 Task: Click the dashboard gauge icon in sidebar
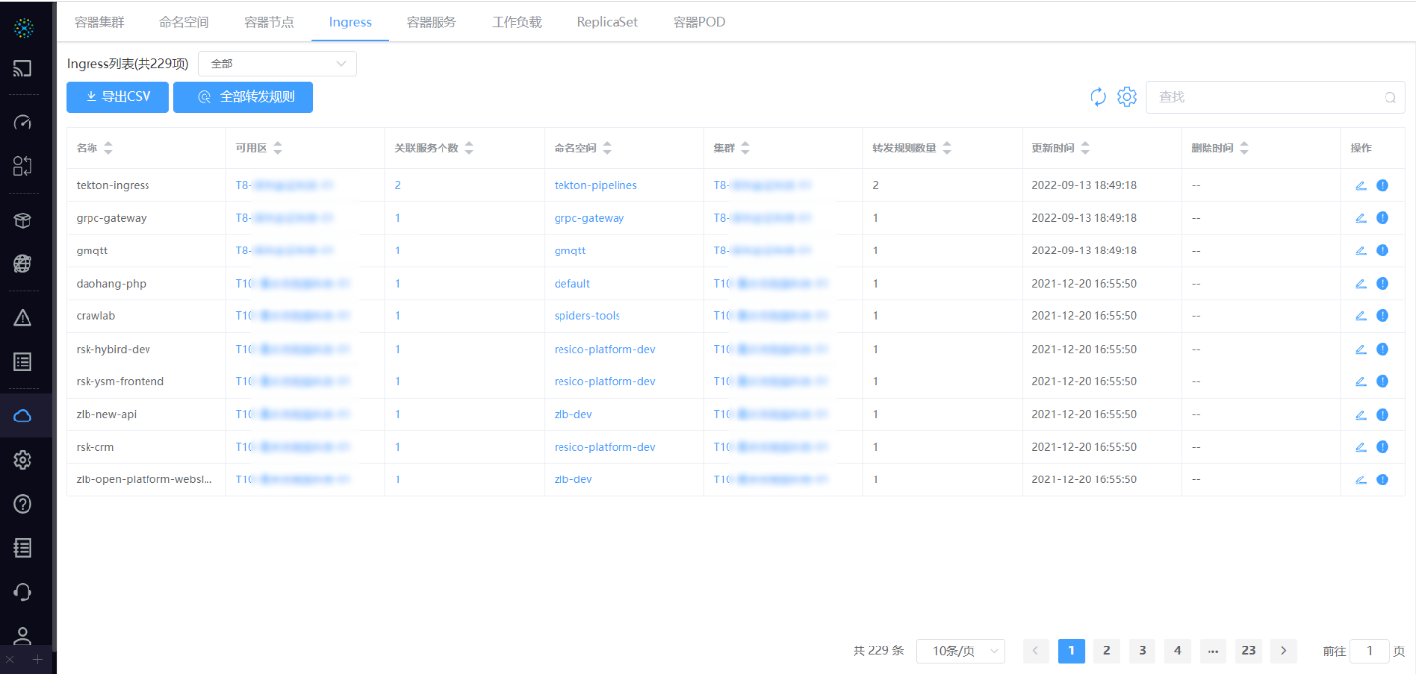23,123
